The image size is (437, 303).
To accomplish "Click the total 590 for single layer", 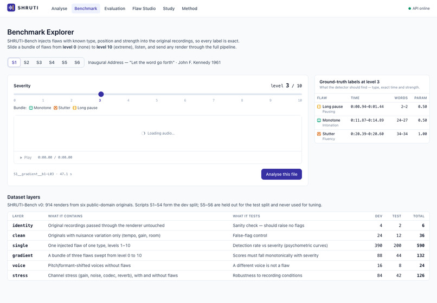I will click(421, 246).
